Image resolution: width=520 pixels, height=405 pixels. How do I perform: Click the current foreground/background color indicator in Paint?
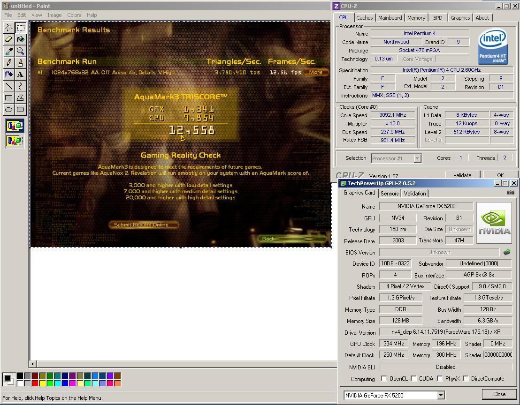tap(8, 379)
